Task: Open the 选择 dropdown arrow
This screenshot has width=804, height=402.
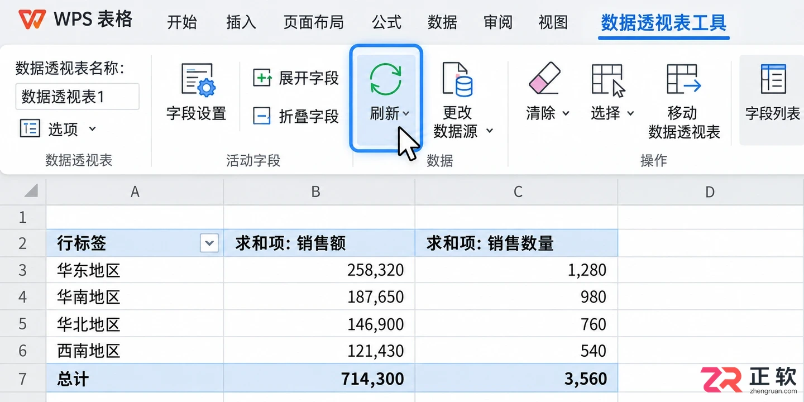Action: tap(630, 113)
